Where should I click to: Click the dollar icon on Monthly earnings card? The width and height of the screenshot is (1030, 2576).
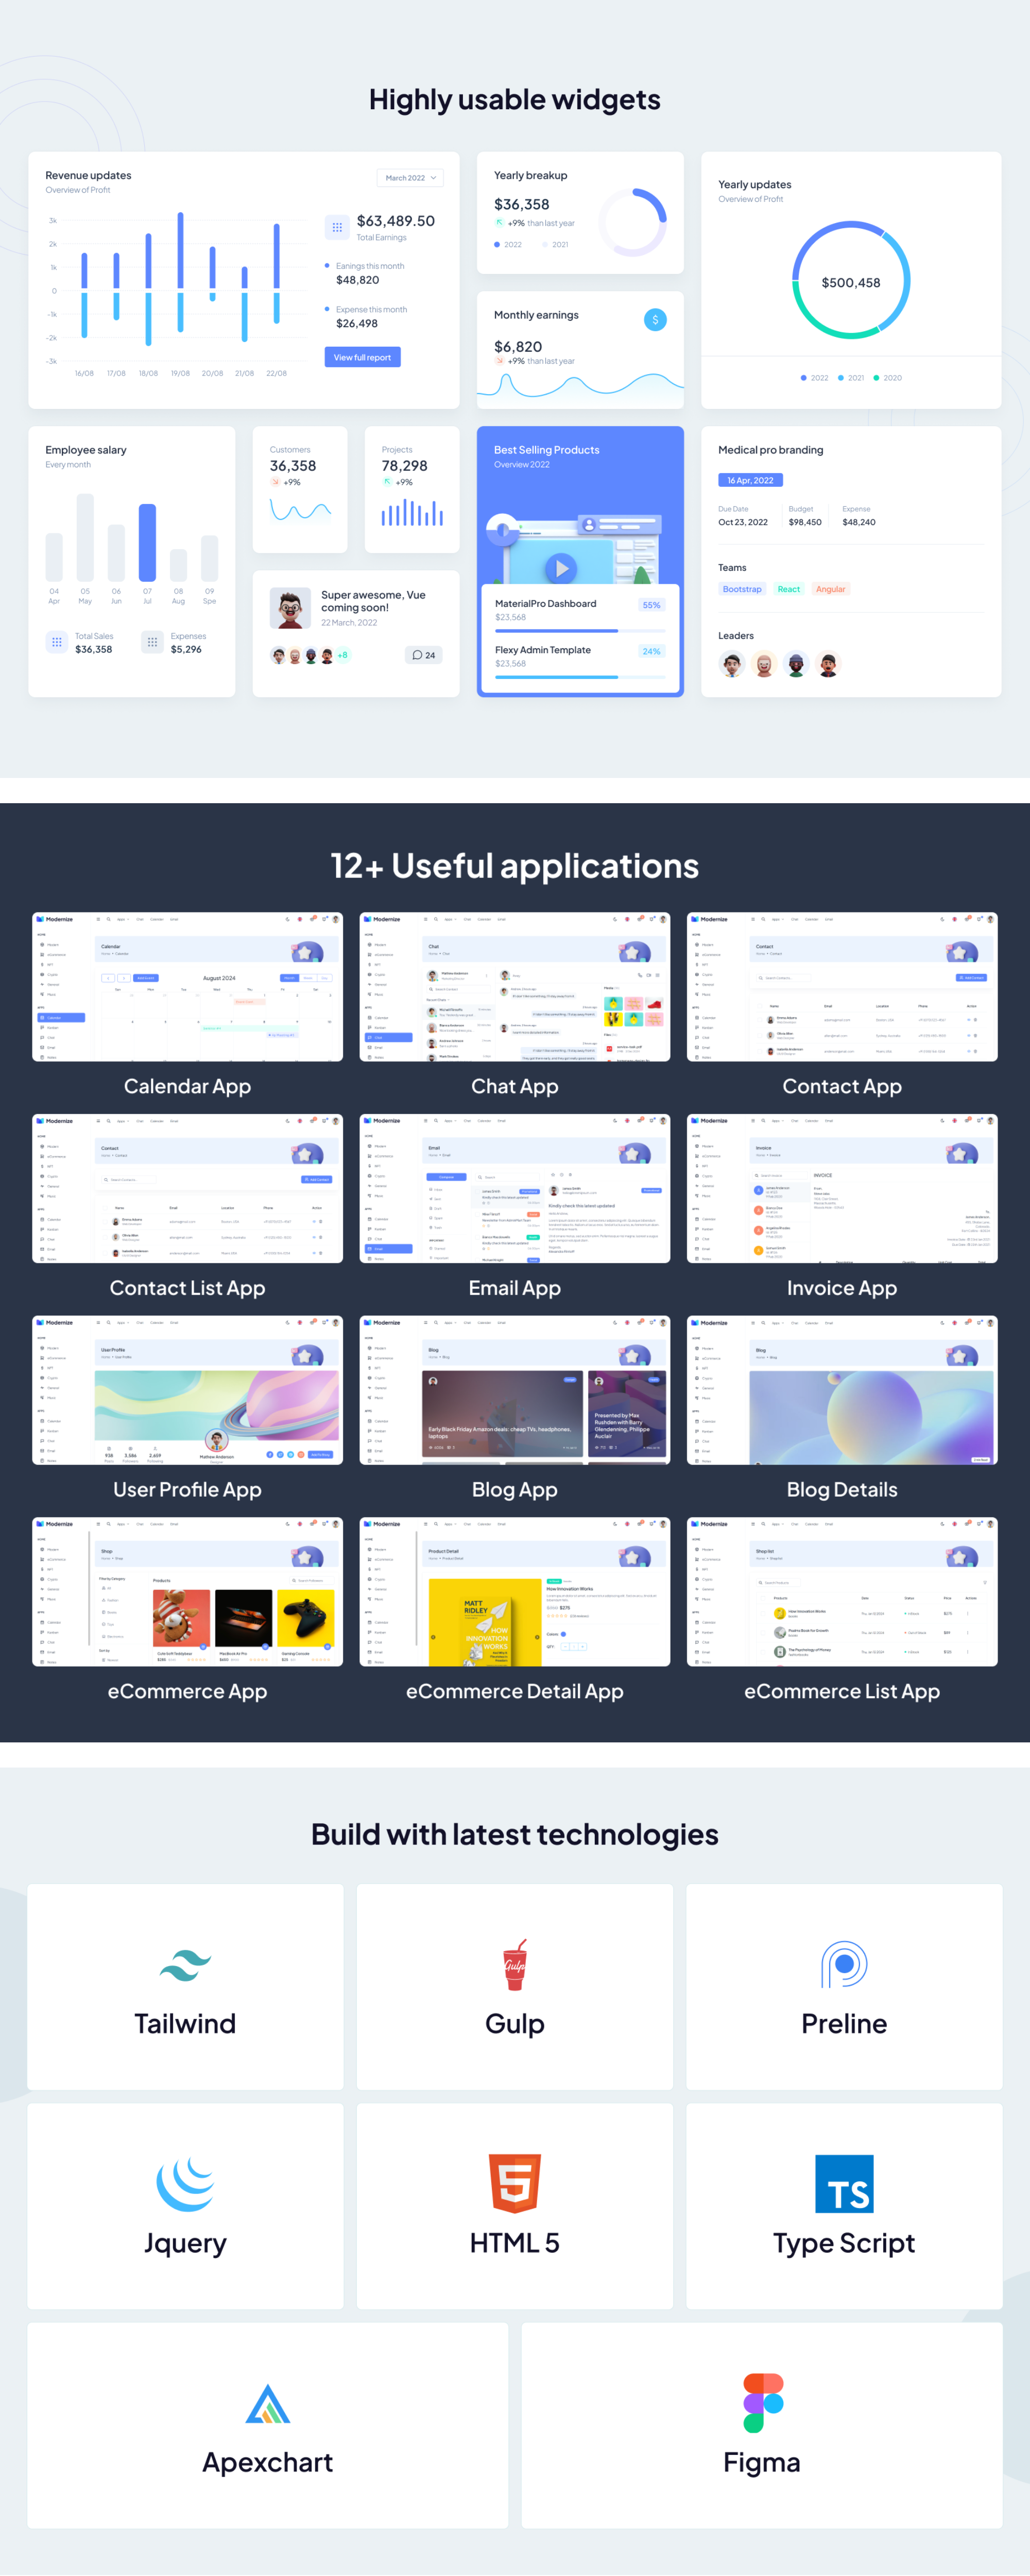[x=655, y=319]
